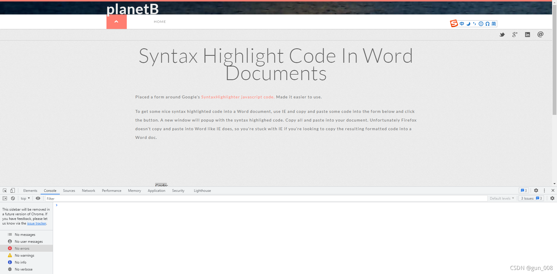Click the Twitter bird icon in the header
557x274 pixels.
(502, 34)
